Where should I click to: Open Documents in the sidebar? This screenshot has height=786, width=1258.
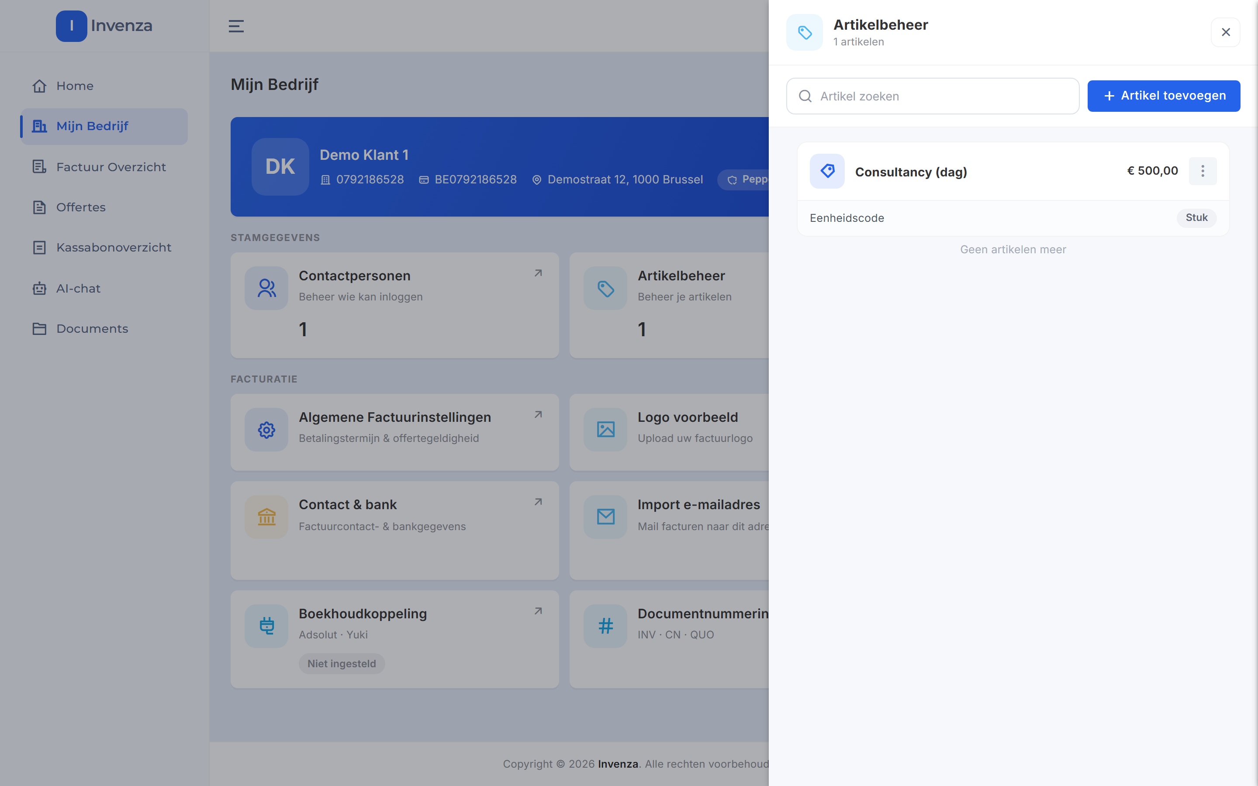click(x=104, y=328)
